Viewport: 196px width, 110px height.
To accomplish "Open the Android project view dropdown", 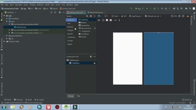I will (x=10, y=12).
